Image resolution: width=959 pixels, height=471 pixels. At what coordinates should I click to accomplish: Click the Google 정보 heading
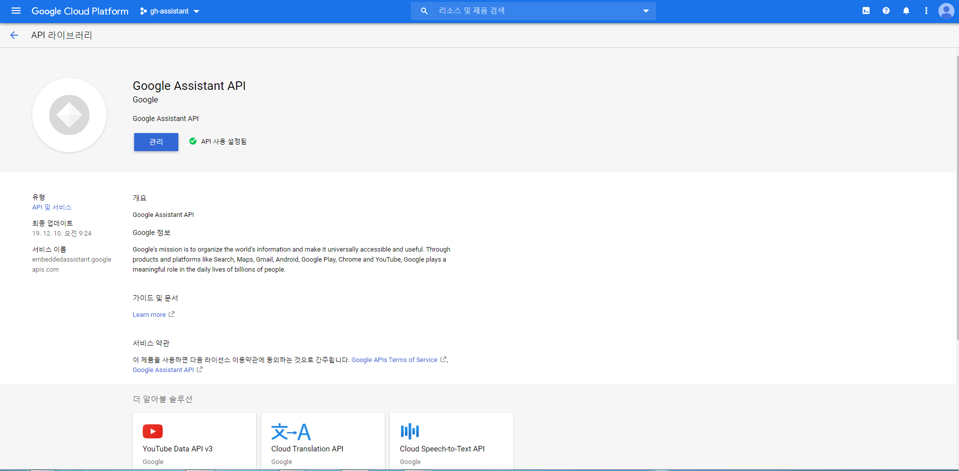152,232
